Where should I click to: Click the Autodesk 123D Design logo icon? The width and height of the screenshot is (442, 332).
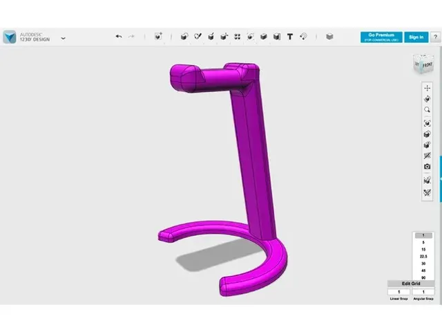point(10,37)
